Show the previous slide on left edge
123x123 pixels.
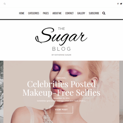[x=2, y=92]
